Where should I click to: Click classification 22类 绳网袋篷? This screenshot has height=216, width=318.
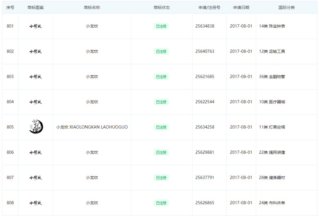coord(272,153)
